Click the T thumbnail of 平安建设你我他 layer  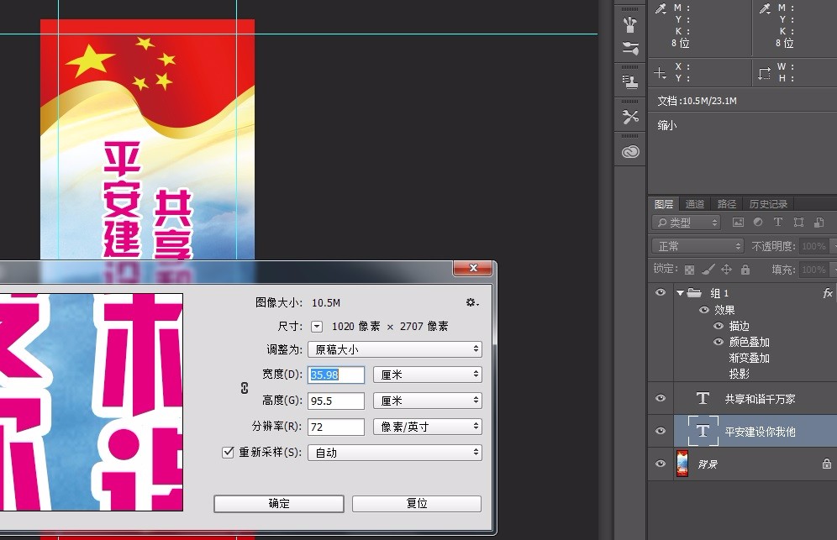(x=703, y=431)
